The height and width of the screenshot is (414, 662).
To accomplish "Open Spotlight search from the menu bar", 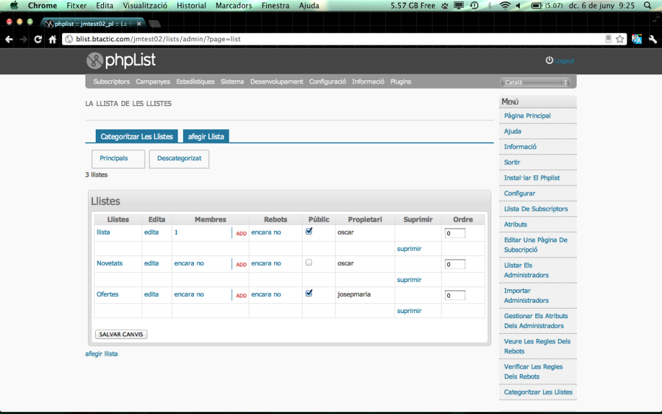I will pyautogui.click(x=646, y=5).
